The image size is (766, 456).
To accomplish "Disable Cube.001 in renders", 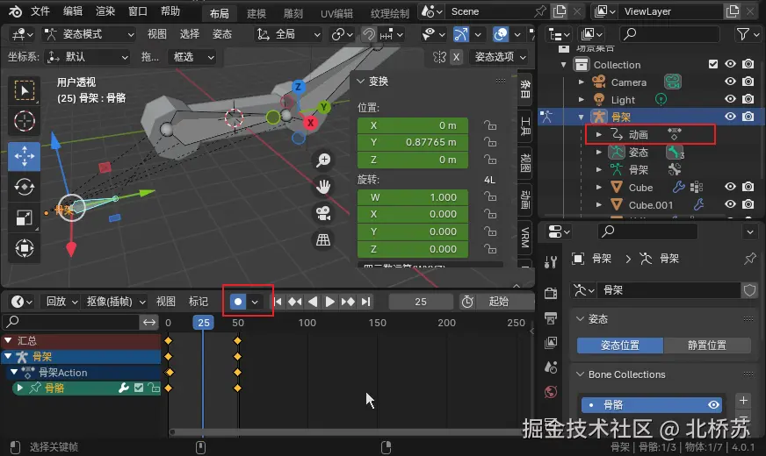I will [748, 204].
